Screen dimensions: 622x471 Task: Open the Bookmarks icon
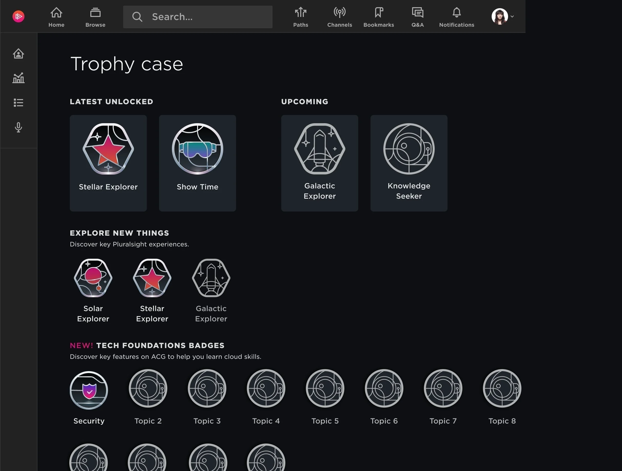[x=378, y=17]
